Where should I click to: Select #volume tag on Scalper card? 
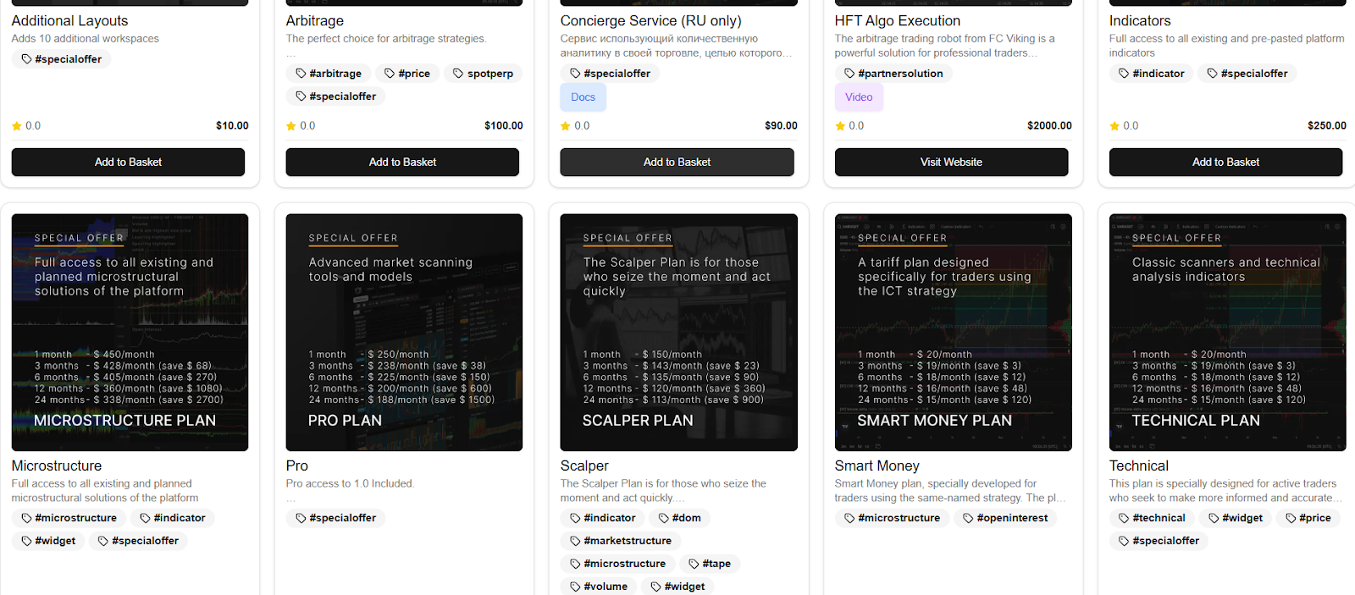(599, 587)
